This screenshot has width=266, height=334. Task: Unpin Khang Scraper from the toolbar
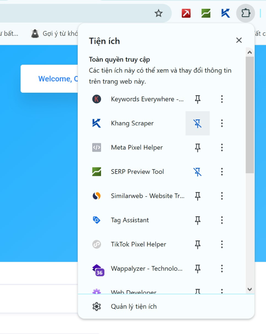pos(198,123)
